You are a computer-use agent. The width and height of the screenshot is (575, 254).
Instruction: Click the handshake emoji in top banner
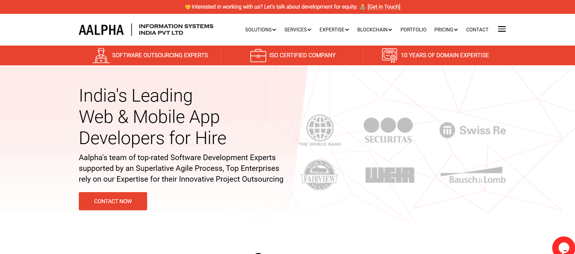coord(187,7)
